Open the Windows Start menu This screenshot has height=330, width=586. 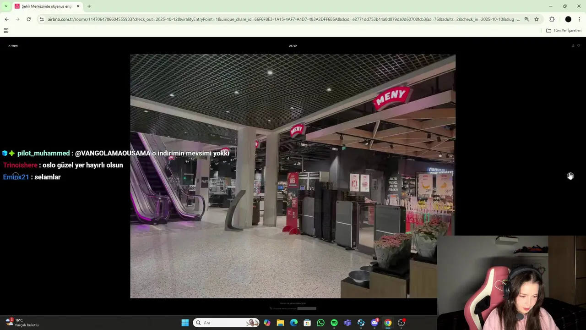pos(185,323)
